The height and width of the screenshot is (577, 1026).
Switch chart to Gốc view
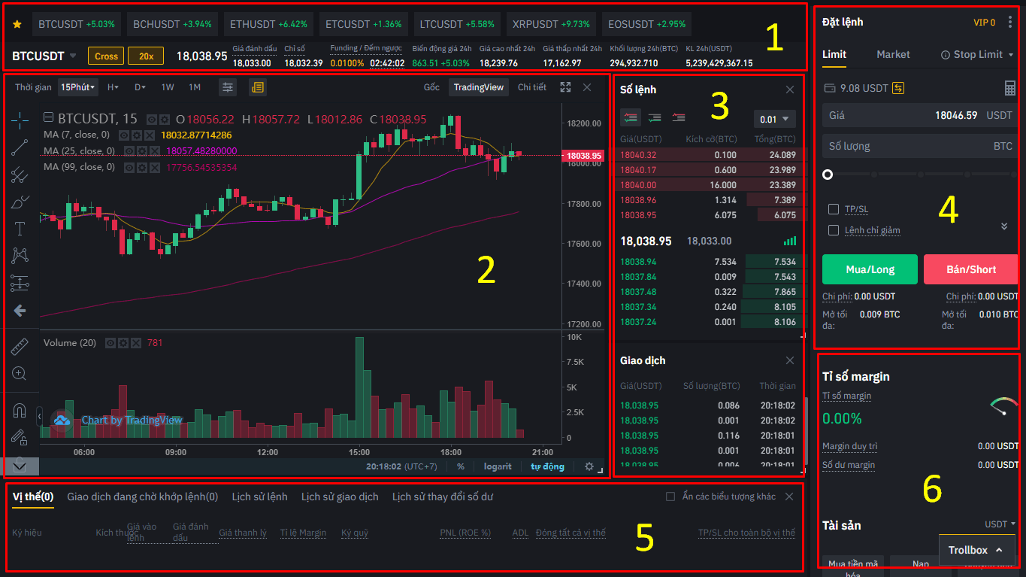pos(431,87)
